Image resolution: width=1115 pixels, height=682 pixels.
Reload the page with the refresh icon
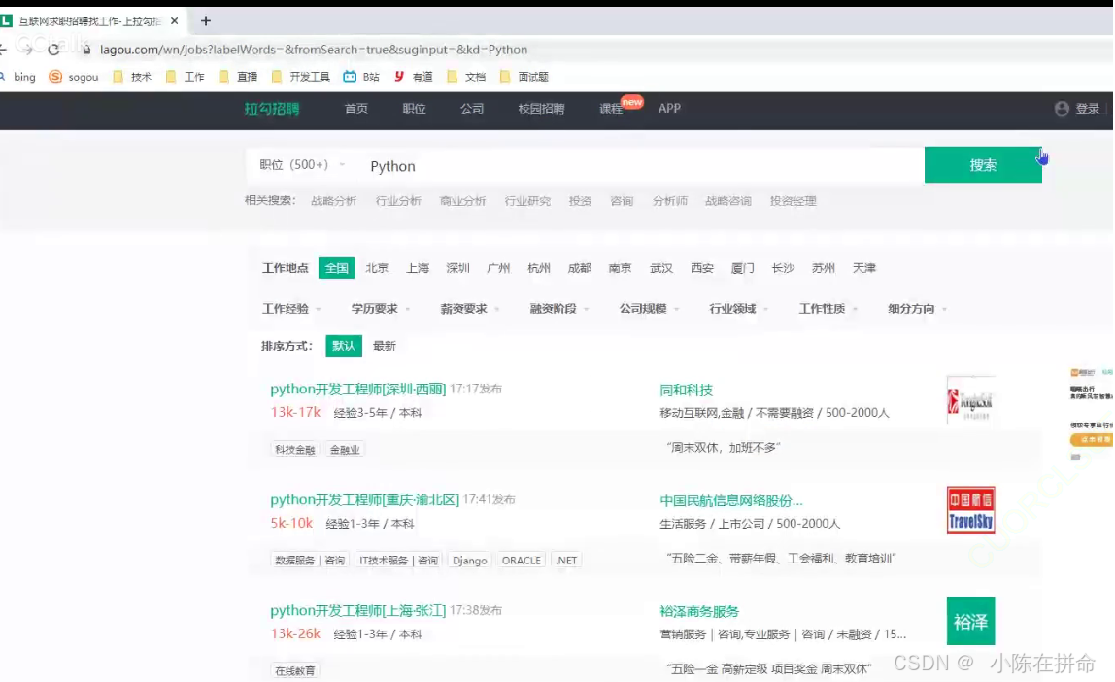click(x=53, y=50)
